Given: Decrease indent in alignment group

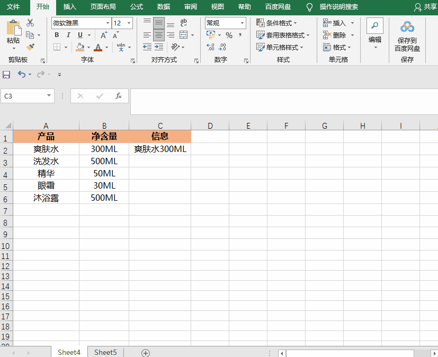Looking at the screenshot, I should (x=147, y=47).
